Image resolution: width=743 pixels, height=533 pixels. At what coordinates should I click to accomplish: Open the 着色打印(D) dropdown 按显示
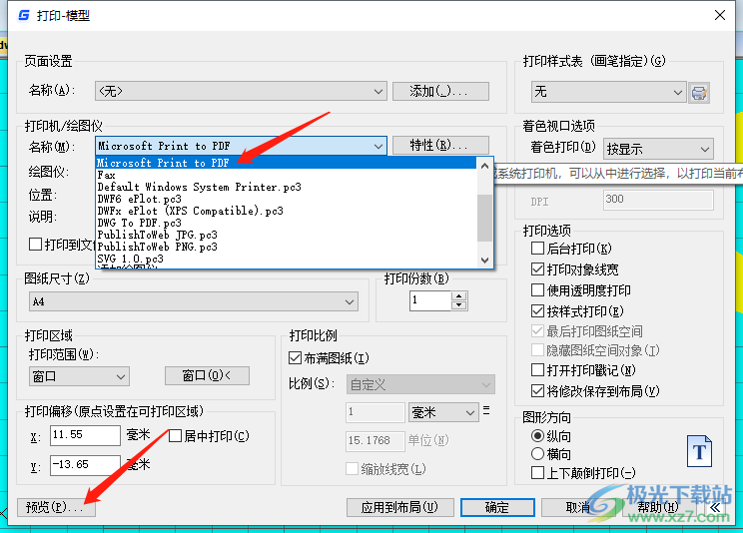(658, 149)
